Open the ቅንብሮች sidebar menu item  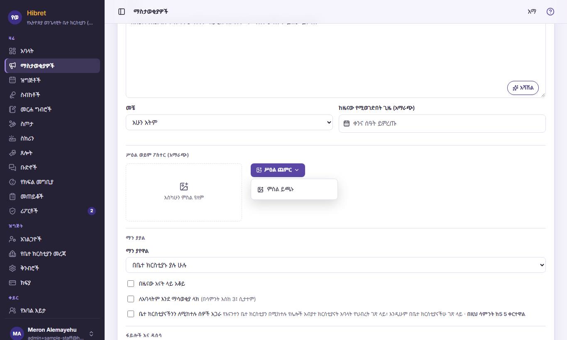[x=52, y=268]
